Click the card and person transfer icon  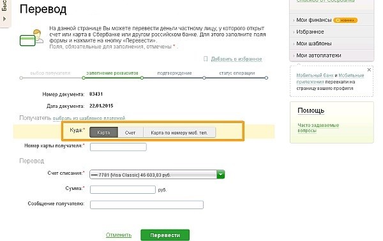point(31,38)
